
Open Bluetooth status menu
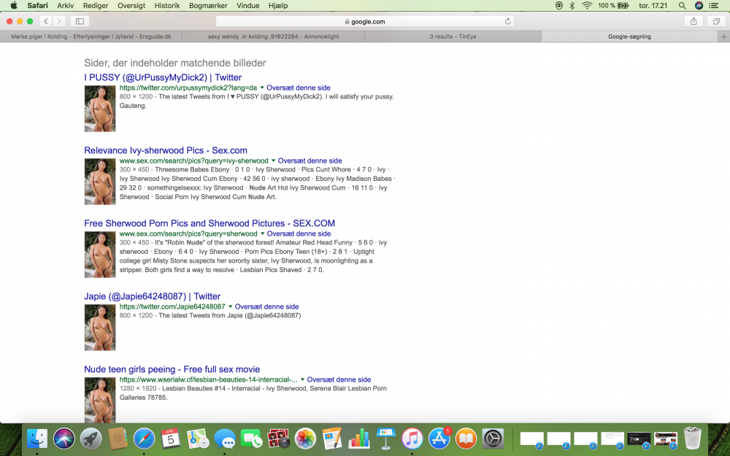tap(572, 6)
